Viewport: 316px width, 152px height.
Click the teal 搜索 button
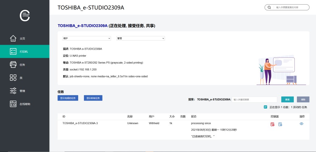[287, 99]
